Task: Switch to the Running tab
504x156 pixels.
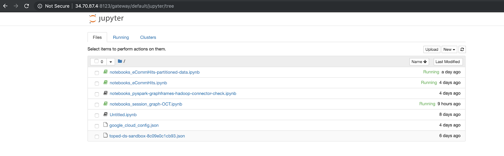Action: pyautogui.click(x=121, y=37)
